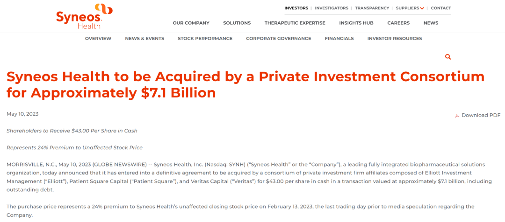Expand the Suppliers dropdown chevron

click(422, 8)
